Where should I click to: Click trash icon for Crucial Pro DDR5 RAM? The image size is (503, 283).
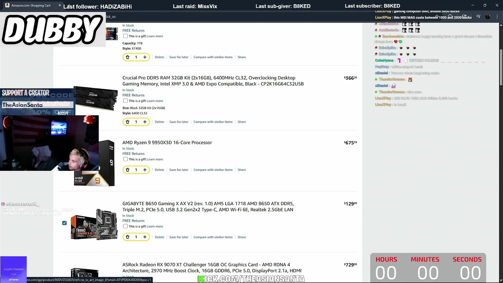click(127, 122)
